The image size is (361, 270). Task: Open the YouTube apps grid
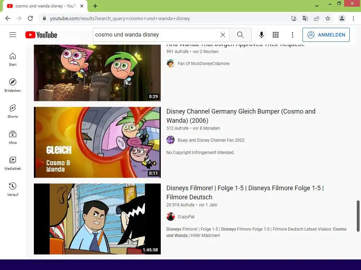(x=276, y=35)
